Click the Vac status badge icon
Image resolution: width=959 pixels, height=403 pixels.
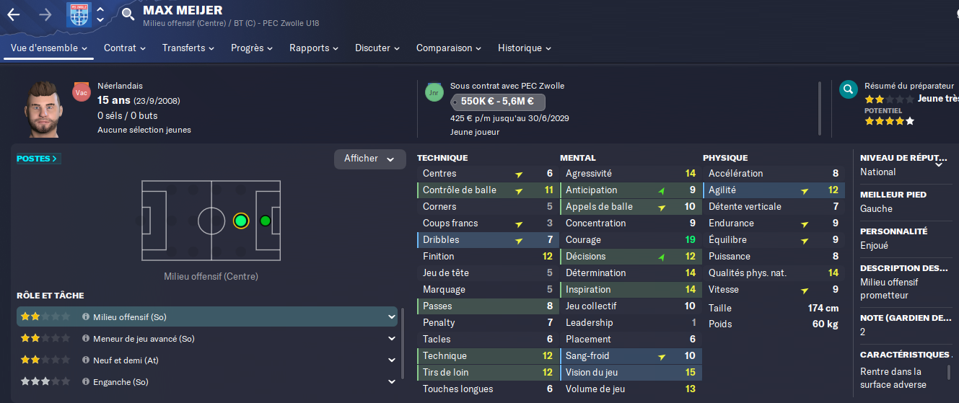[x=82, y=92]
